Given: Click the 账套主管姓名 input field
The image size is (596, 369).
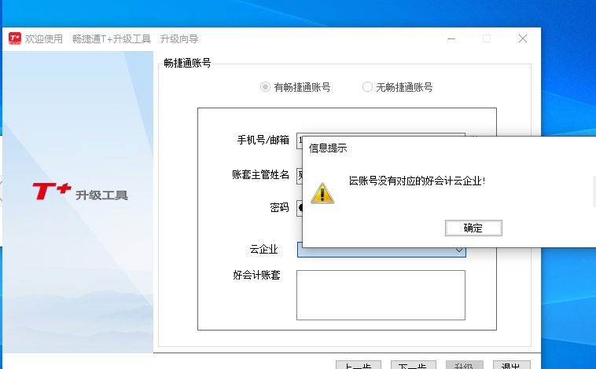Looking at the screenshot, I should click(x=300, y=176).
